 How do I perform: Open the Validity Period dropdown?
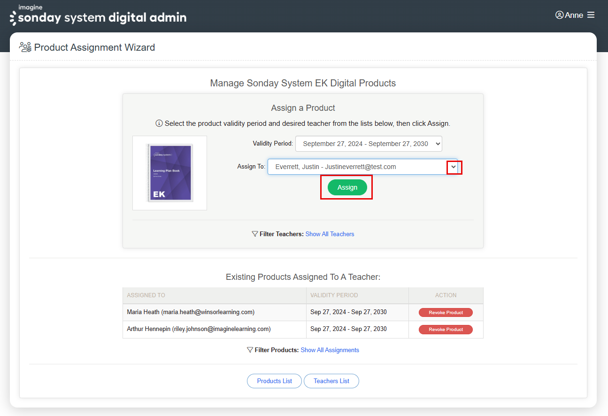[x=369, y=144]
